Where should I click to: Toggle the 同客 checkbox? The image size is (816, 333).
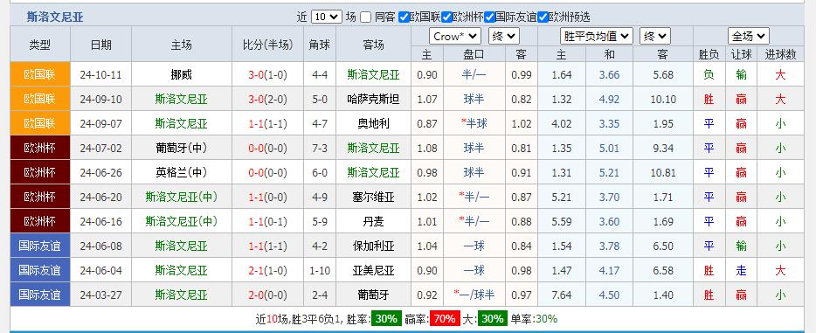click(366, 17)
